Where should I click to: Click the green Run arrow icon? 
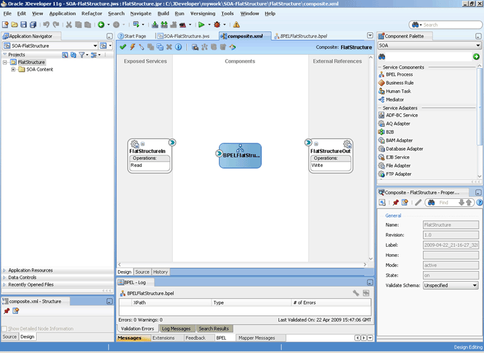[x=200, y=25]
